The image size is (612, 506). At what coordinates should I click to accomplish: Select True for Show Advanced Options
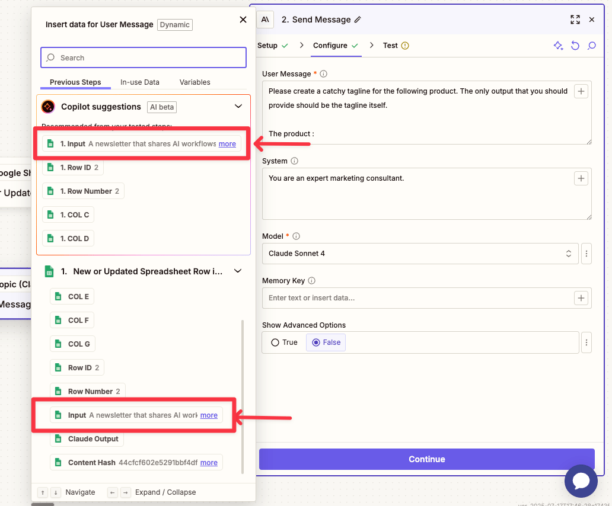(x=284, y=342)
